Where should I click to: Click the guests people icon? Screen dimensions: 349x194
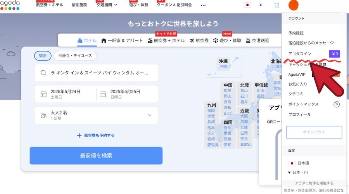(x=43, y=115)
